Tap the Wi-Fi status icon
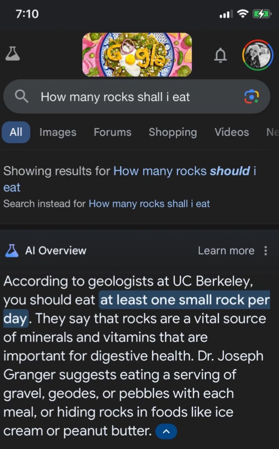Viewport: 279px width, 449px height. (x=244, y=14)
